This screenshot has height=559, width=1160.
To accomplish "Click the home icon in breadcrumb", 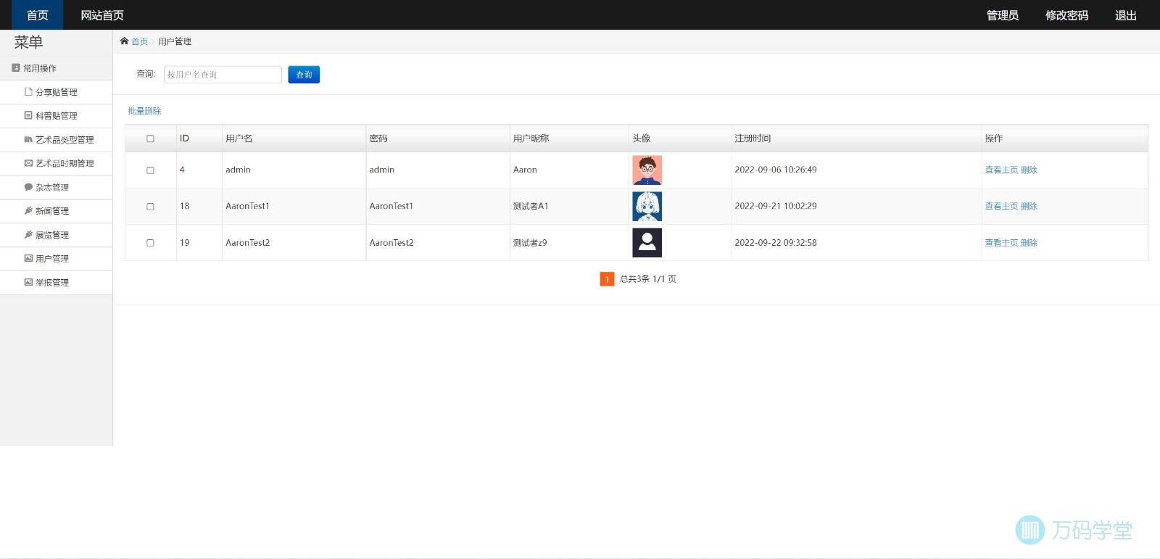I will pos(124,41).
